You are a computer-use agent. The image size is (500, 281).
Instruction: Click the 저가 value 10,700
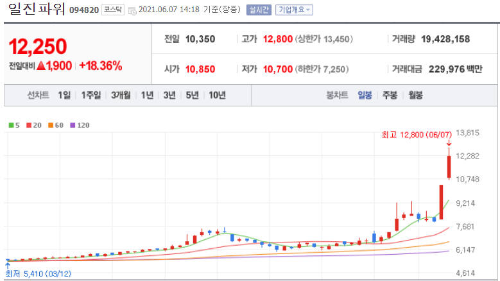[278, 69]
